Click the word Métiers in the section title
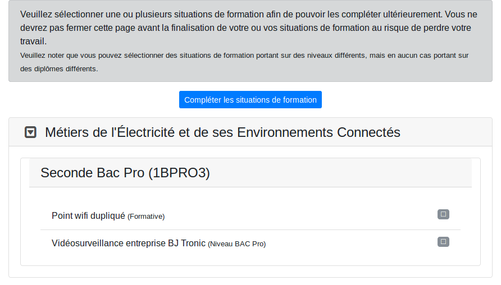Image resolution: width=501 pixels, height=285 pixels. coord(67,132)
